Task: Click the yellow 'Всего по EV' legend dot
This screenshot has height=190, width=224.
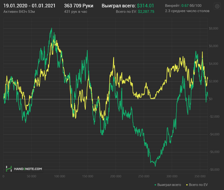Action: point(187,185)
